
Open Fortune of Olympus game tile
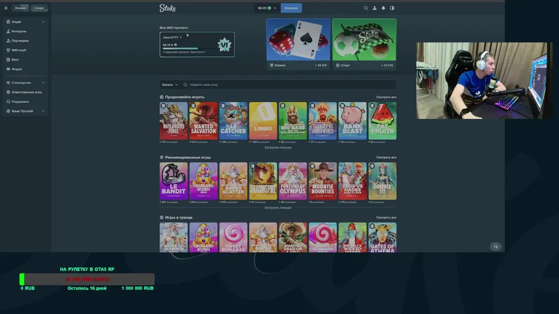click(293, 181)
